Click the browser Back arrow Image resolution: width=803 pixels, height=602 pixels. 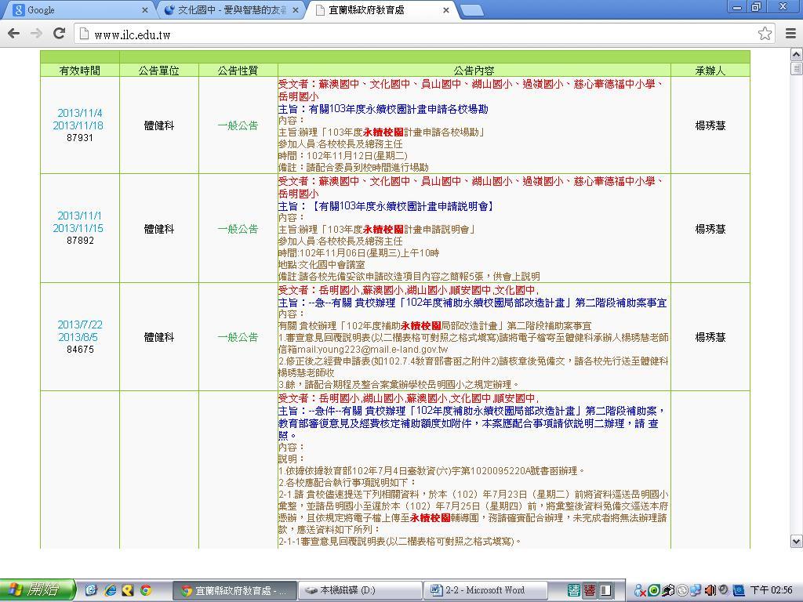13,33
